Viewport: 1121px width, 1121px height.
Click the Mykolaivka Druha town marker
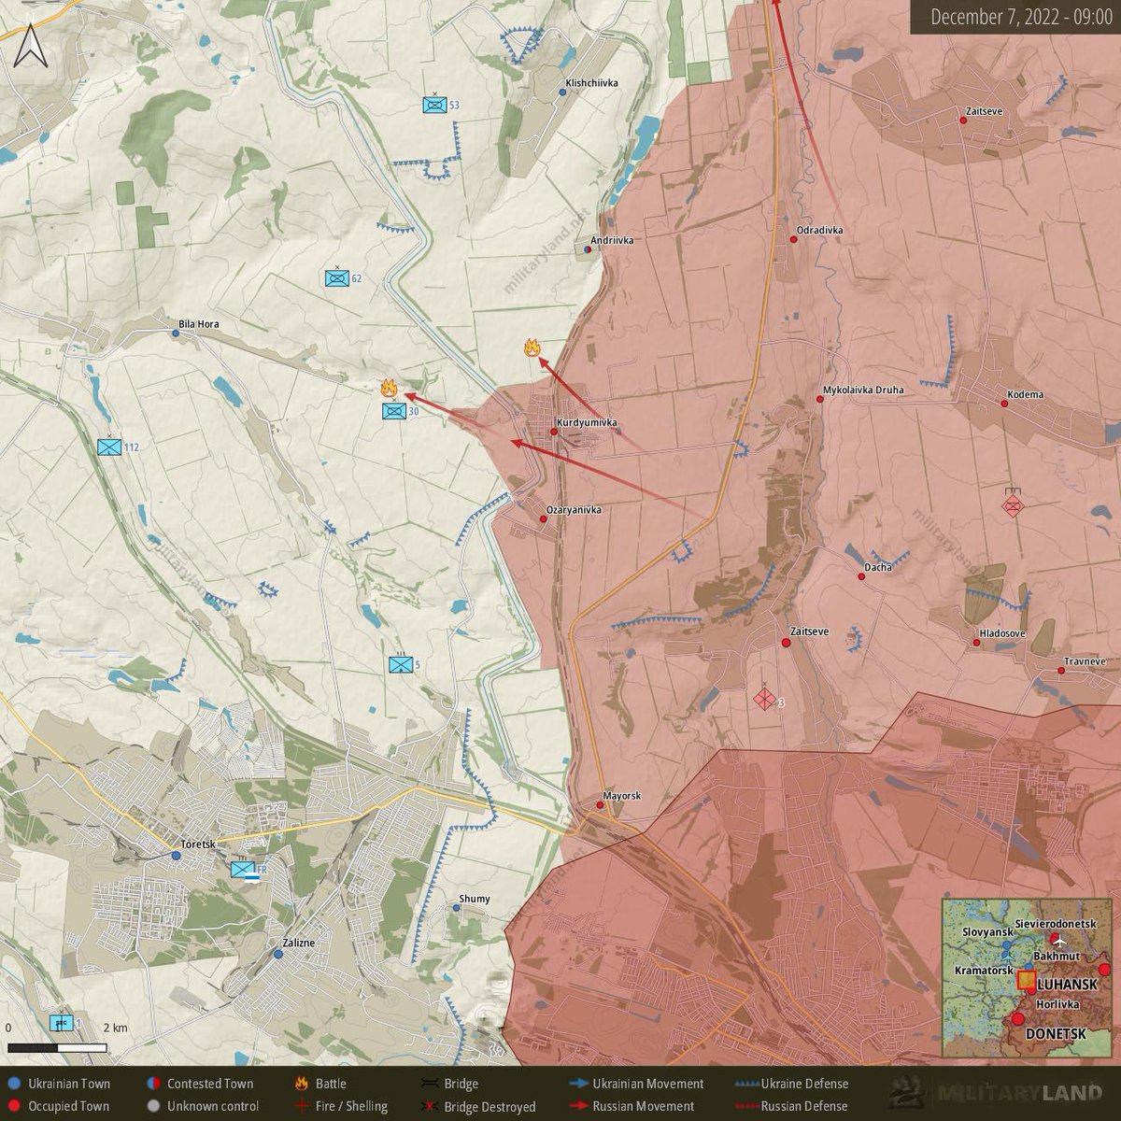[x=819, y=399]
